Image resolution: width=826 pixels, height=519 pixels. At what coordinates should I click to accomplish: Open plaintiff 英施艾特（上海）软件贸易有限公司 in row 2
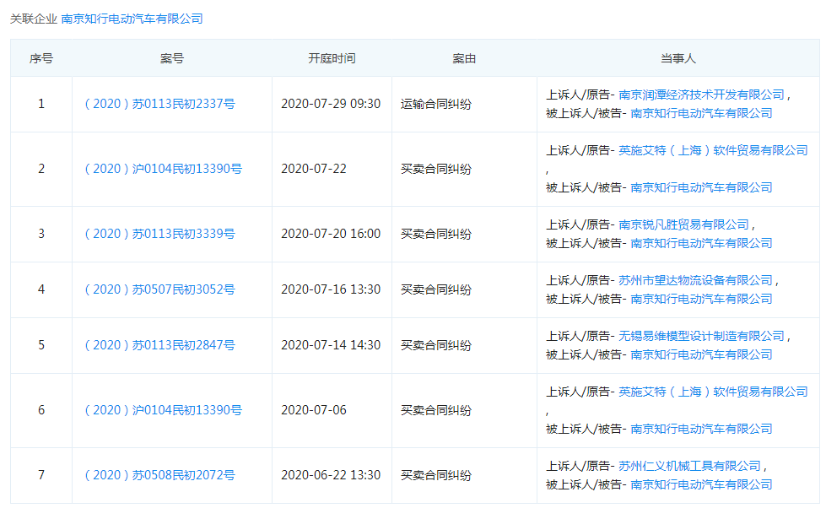[x=713, y=151]
